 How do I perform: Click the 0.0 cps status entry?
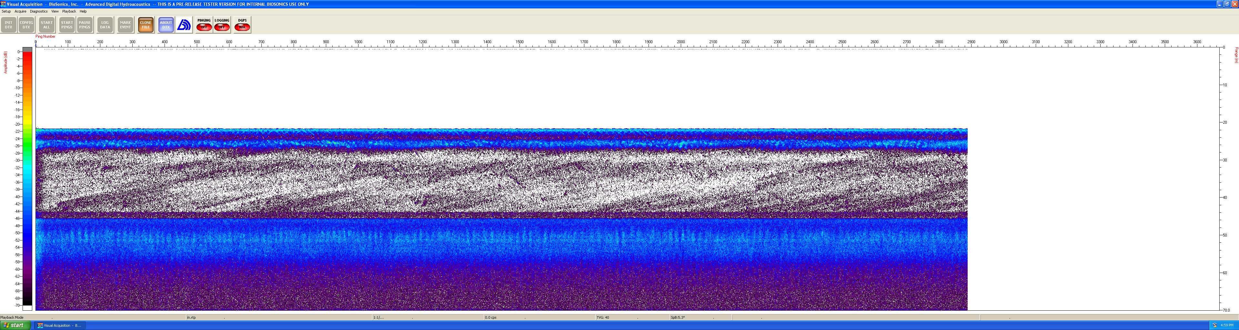(x=490, y=317)
